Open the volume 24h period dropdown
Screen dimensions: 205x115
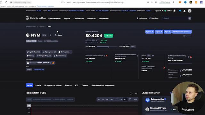[x=149, y=56]
